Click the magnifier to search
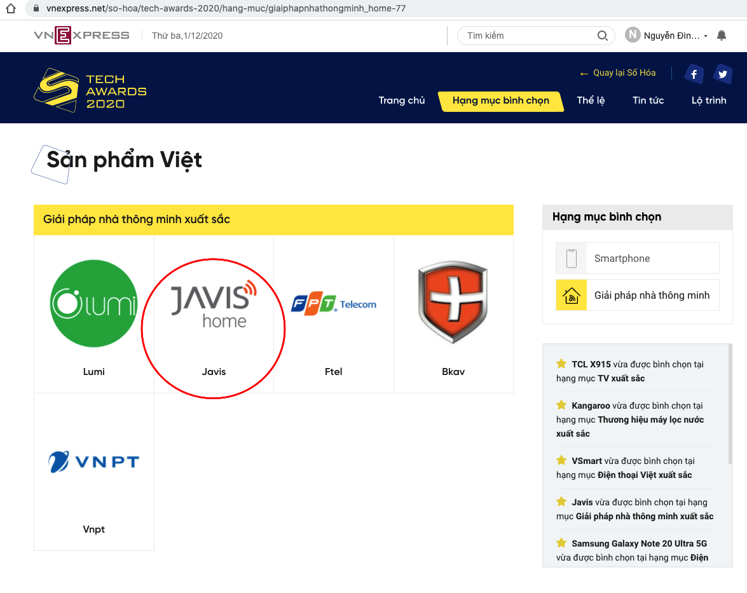 (602, 36)
